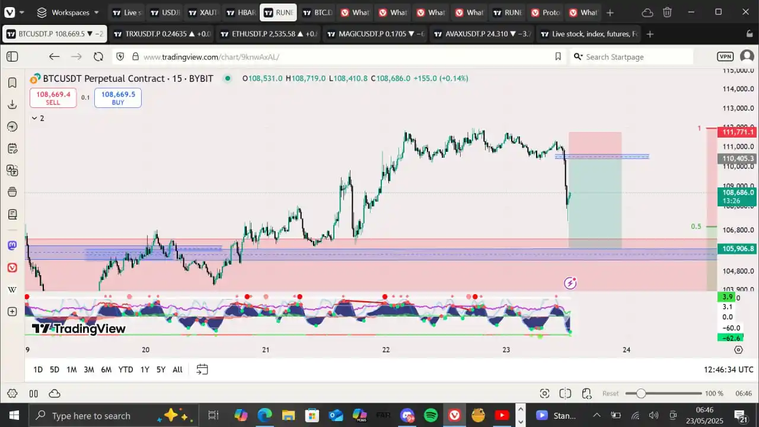Reload the current page

(x=98, y=56)
